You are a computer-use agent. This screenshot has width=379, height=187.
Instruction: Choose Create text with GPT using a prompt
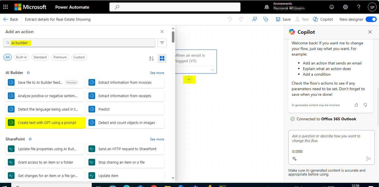tap(45, 123)
